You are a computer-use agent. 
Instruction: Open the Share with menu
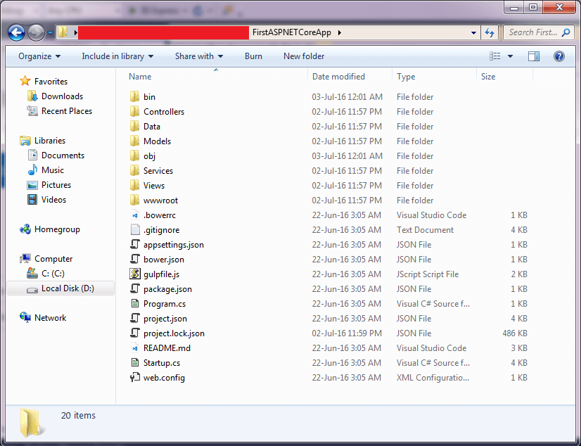coord(199,56)
